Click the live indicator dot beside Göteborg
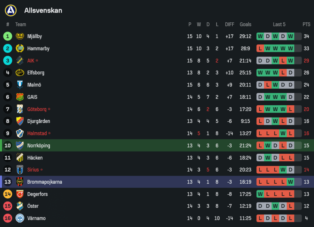 49,109
